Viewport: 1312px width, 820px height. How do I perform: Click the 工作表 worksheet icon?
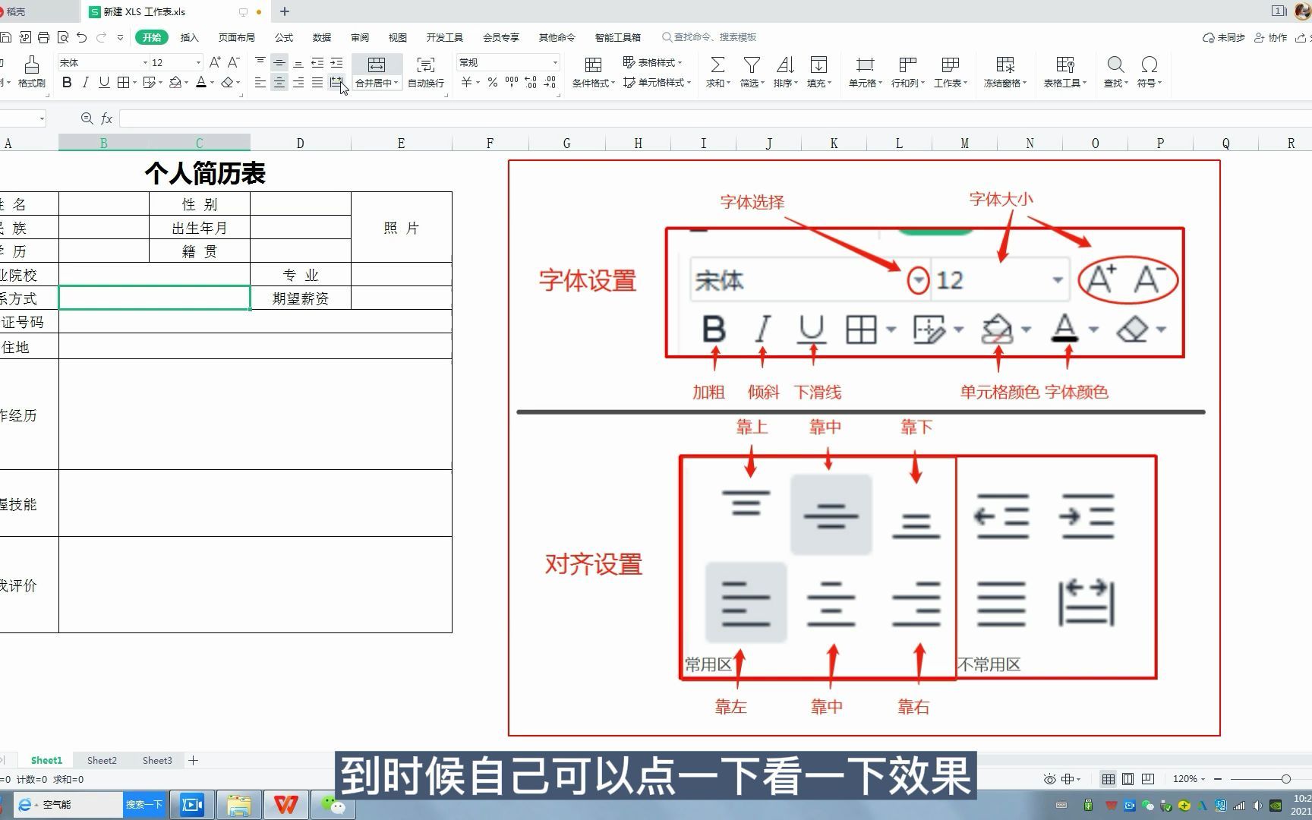(950, 65)
